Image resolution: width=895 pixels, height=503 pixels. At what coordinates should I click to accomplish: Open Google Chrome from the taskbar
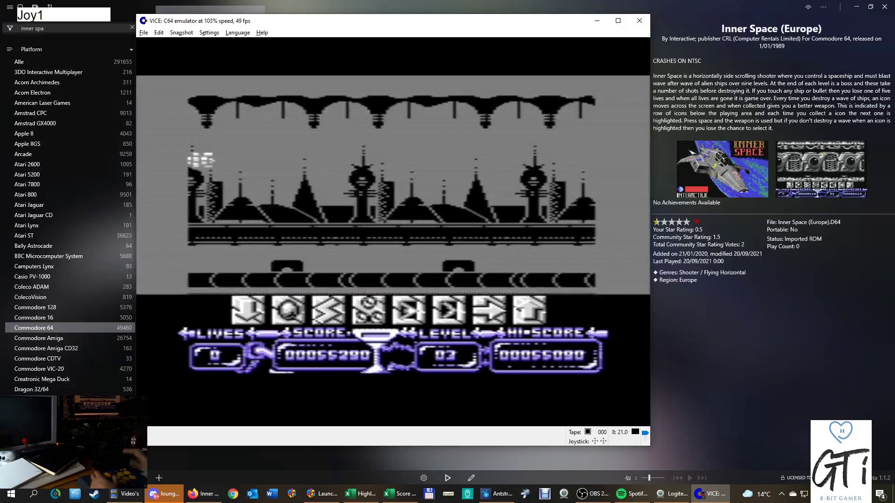[233, 494]
